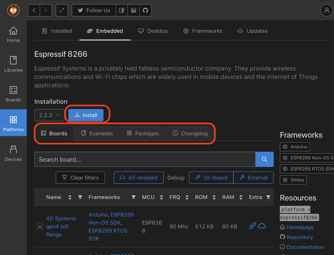Go back with the left arrow button
This screenshot has width=334, height=255.
tap(34, 10)
